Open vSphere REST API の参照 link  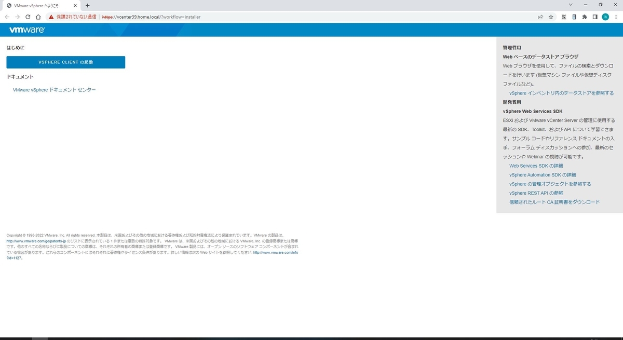536,193
